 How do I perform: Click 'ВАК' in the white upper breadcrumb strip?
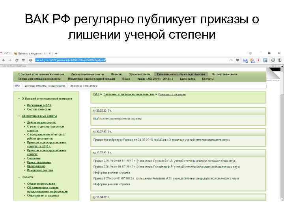tap(18, 86)
